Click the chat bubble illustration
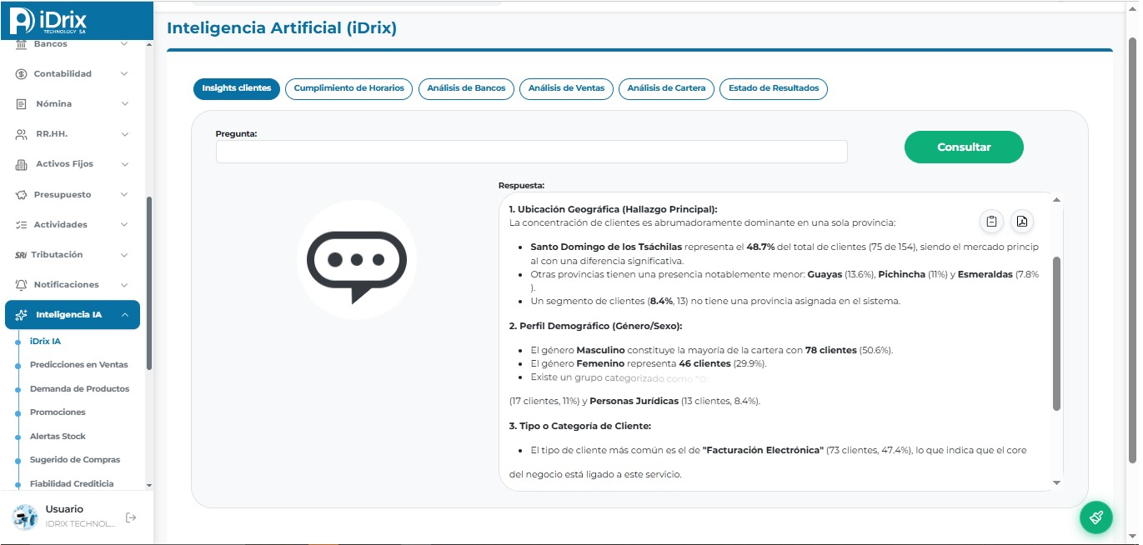Screen dimensions: 1143x545 tap(356, 260)
